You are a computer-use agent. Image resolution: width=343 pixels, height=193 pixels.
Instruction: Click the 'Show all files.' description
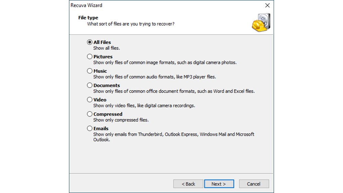(x=106, y=48)
